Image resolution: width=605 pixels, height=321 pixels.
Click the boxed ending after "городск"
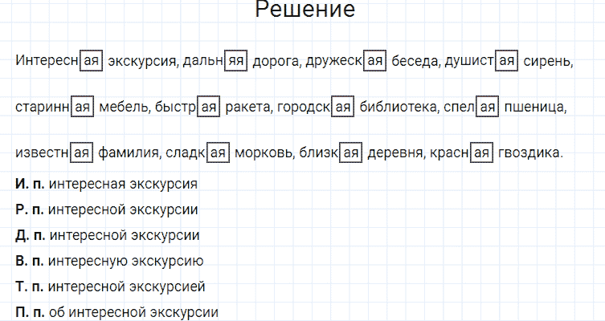(343, 107)
